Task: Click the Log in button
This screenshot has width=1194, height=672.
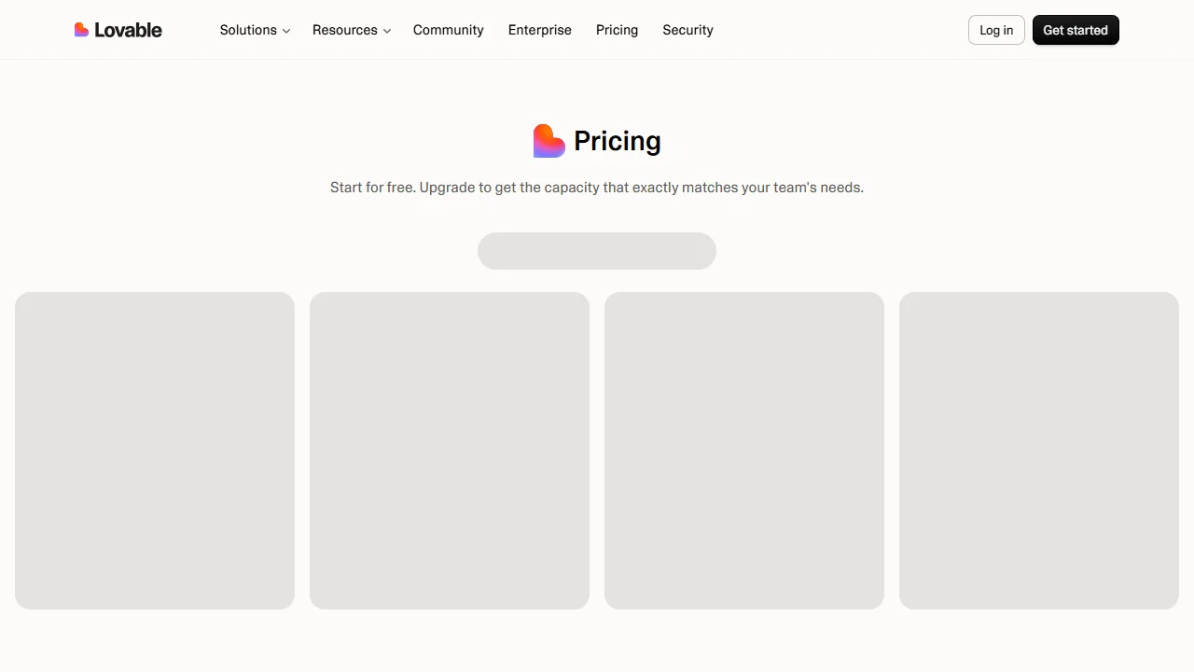Action: click(996, 30)
